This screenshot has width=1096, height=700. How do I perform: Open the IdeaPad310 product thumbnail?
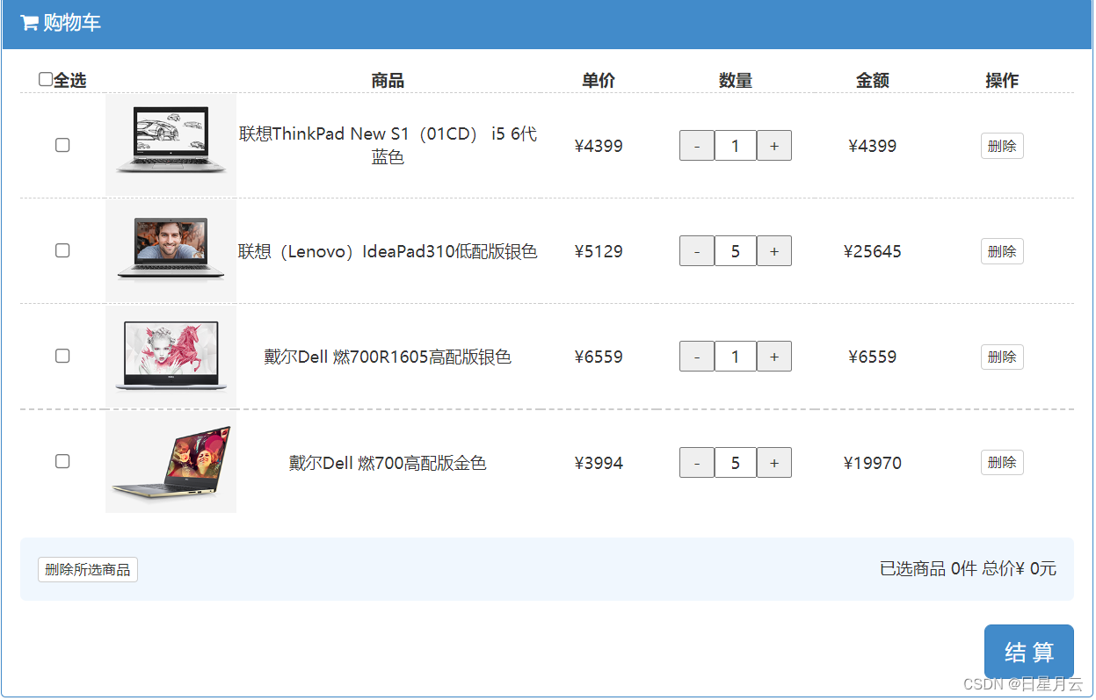(x=171, y=250)
